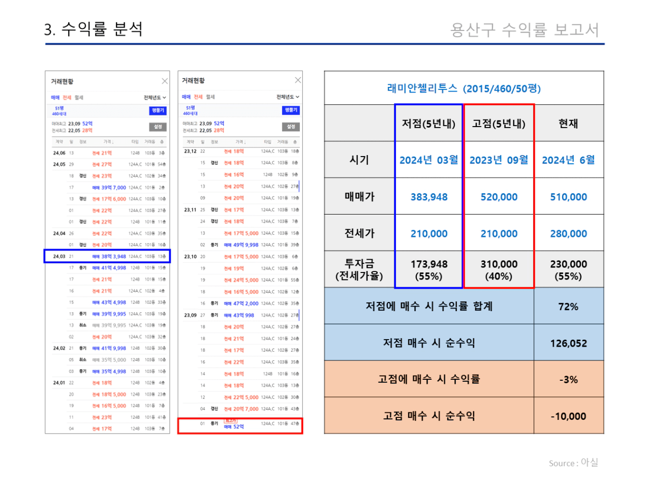Select 매매 tab in left 거래현황 panel

pos(55,98)
